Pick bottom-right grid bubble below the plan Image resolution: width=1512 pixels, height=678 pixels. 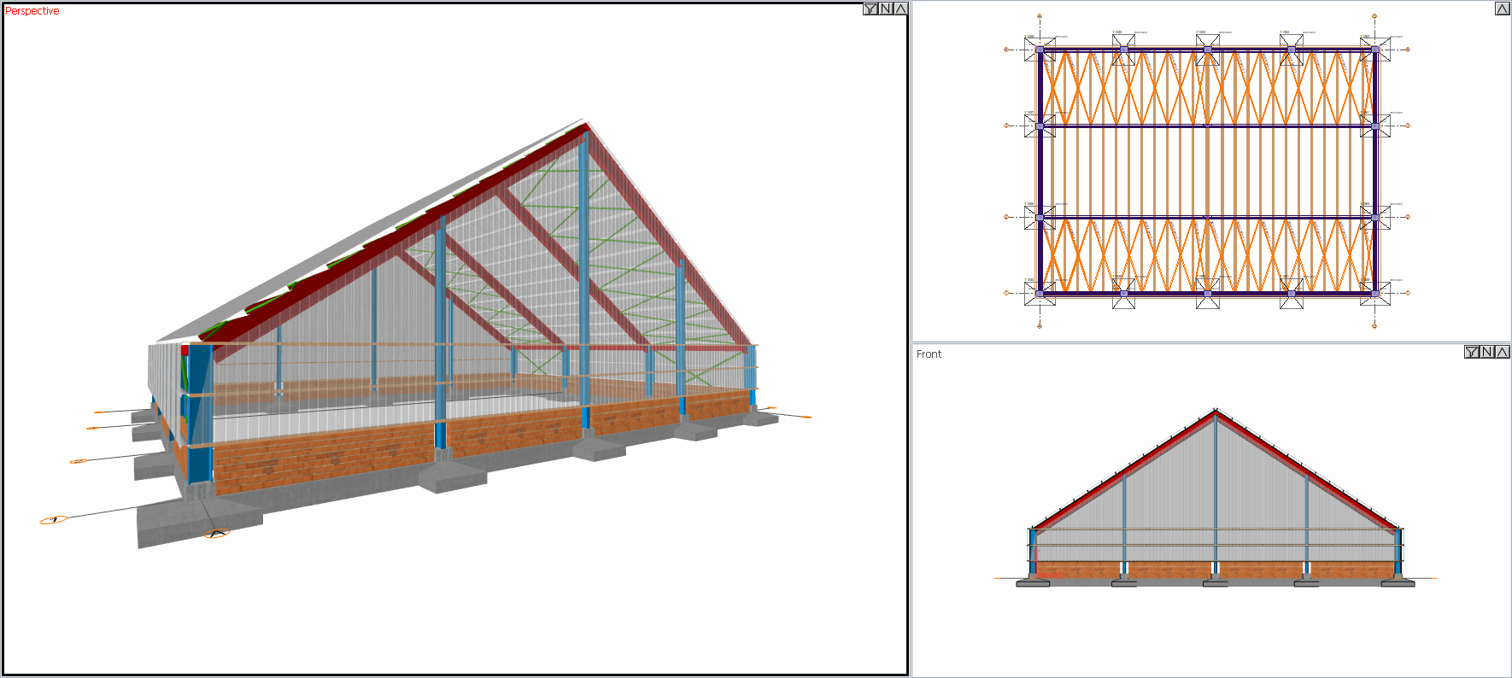(x=1374, y=325)
